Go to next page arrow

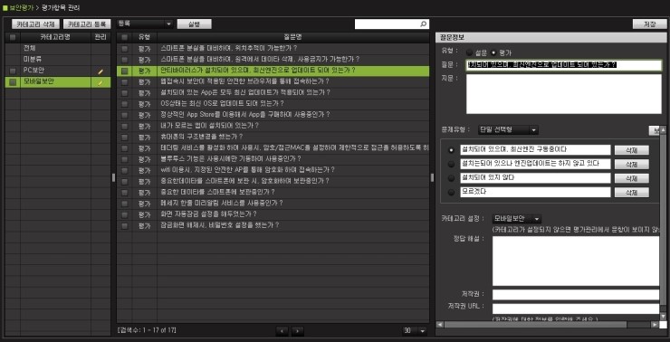pyautogui.click(x=297, y=330)
